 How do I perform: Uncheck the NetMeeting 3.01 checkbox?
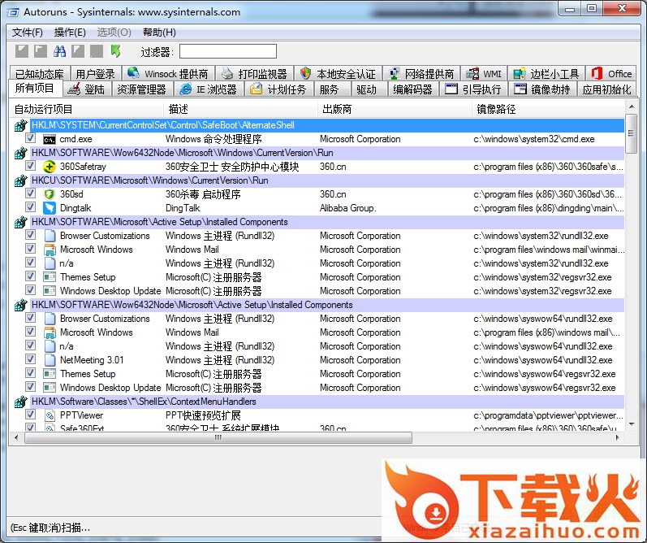coord(30,359)
